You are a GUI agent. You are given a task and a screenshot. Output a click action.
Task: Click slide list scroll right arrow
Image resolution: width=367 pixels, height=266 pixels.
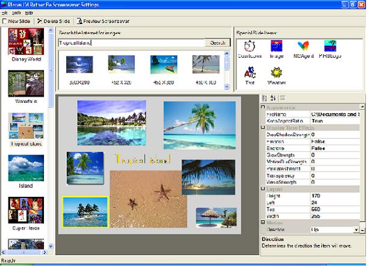click(45, 252)
